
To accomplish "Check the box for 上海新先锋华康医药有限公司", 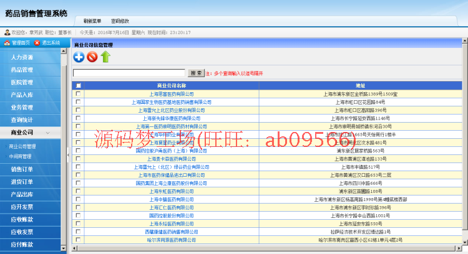I will 78,118.
